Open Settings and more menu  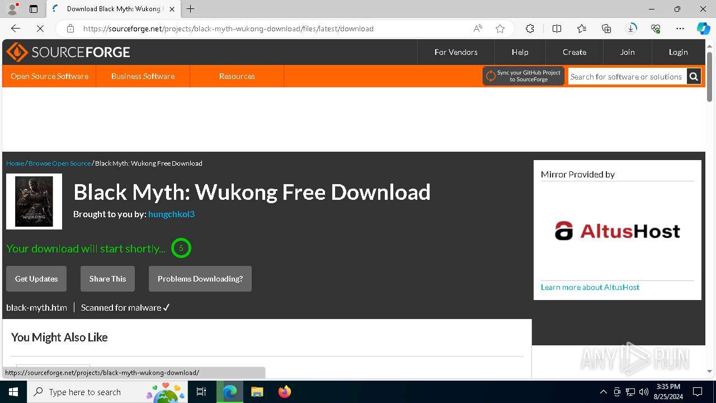coord(680,29)
